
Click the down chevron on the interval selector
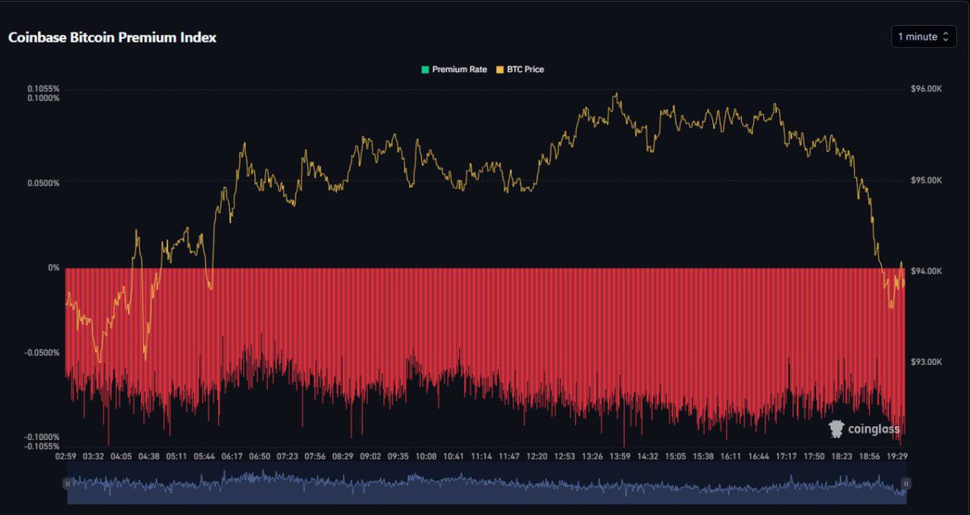[945, 40]
